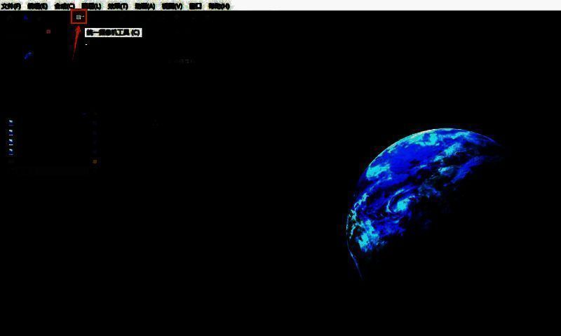The image size is (561, 336).
Task: Open the 图层(L) menu
Action: tap(91, 6)
